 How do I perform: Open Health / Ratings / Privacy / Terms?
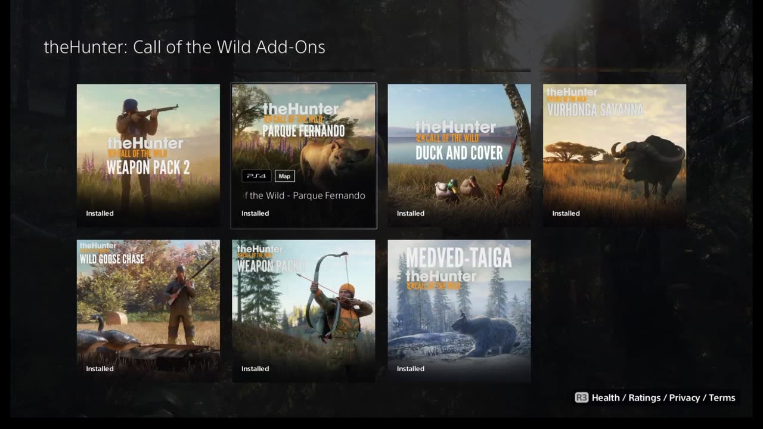pyautogui.click(x=663, y=397)
